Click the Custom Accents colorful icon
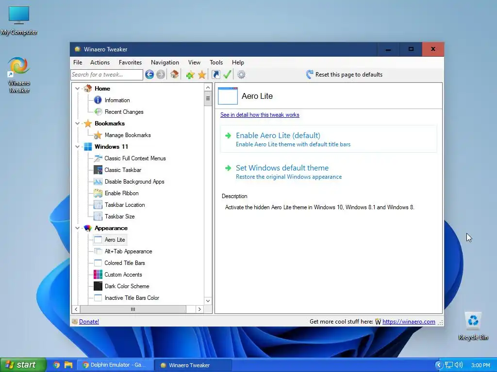 pyautogui.click(x=98, y=275)
